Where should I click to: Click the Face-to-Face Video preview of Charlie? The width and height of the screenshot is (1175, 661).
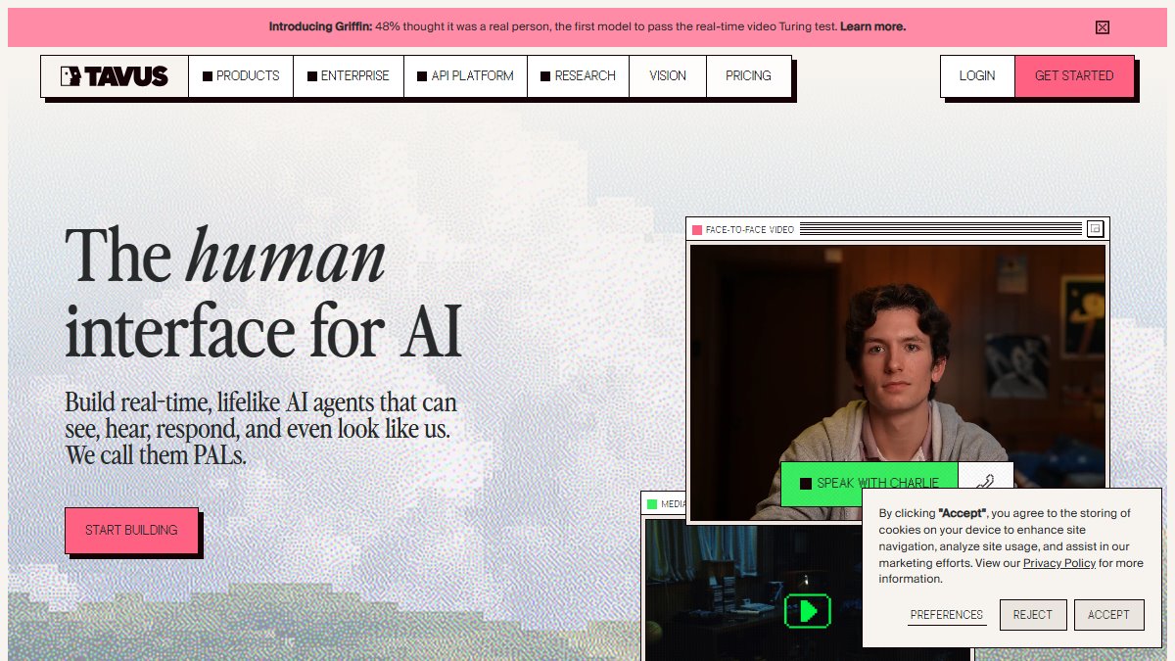click(898, 382)
